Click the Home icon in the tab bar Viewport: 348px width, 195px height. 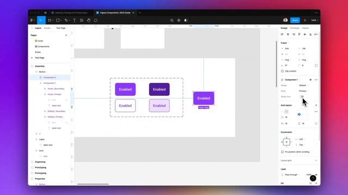(46, 13)
